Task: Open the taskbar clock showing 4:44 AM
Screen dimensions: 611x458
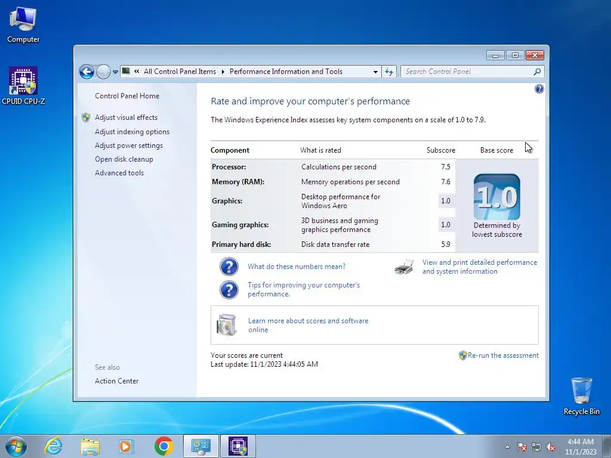Action: pyautogui.click(x=581, y=447)
